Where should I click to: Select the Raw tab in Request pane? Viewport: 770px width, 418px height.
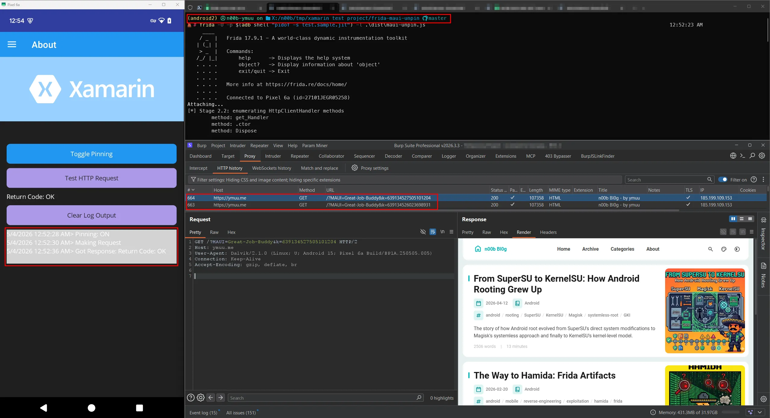(214, 232)
